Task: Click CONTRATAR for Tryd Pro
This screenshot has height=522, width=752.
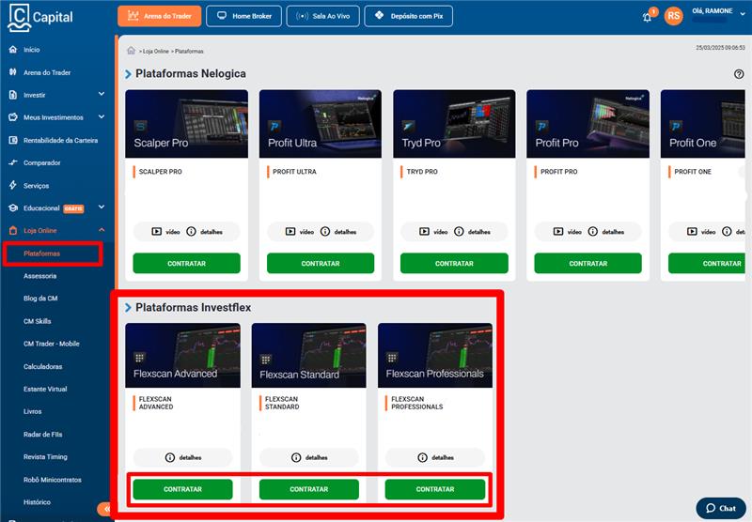Action: click(454, 264)
